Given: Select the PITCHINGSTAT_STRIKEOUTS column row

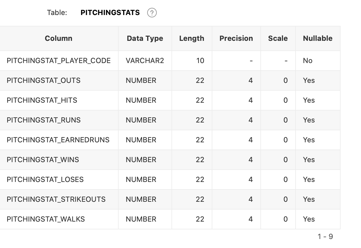Looking at the screenshot, I should tap(56, 199).
